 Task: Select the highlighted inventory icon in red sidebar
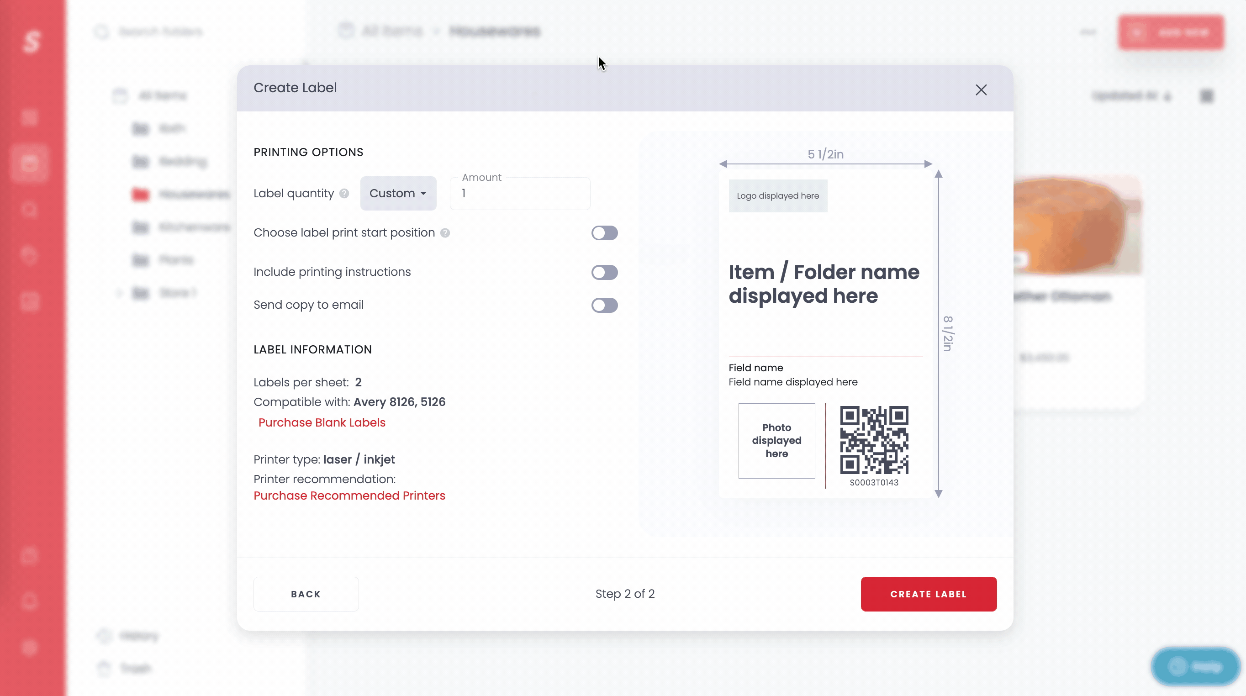tap(29, 164)
